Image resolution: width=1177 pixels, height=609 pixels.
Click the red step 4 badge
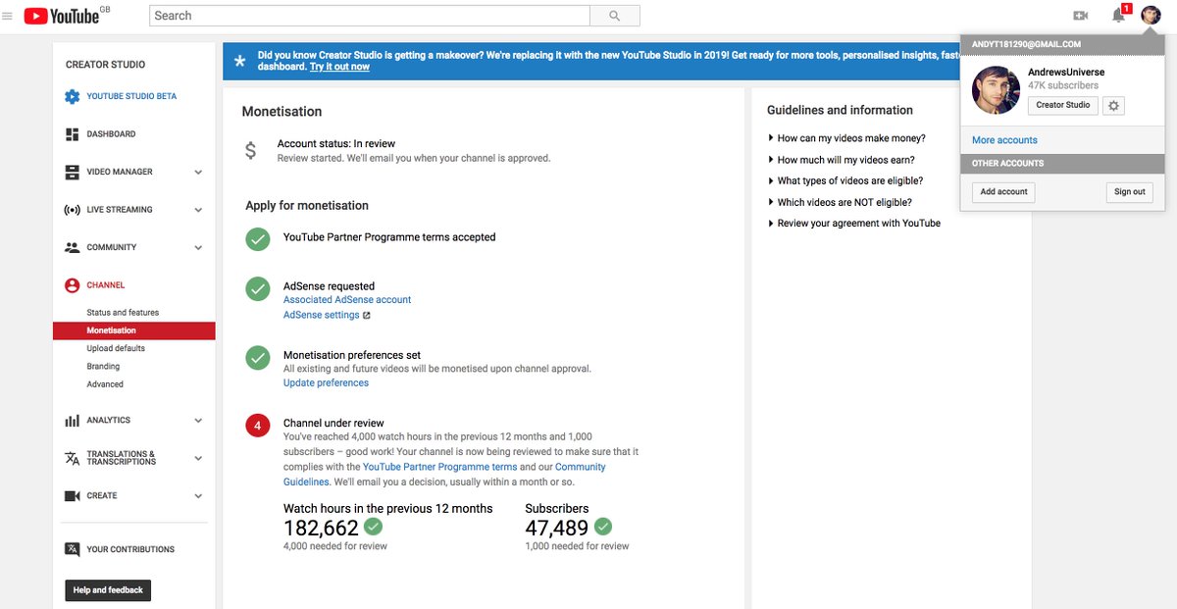coord(258,426)
